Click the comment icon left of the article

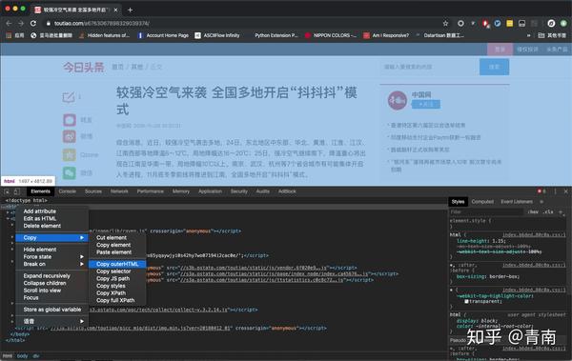pyautogui.click(x=69, y=97)
